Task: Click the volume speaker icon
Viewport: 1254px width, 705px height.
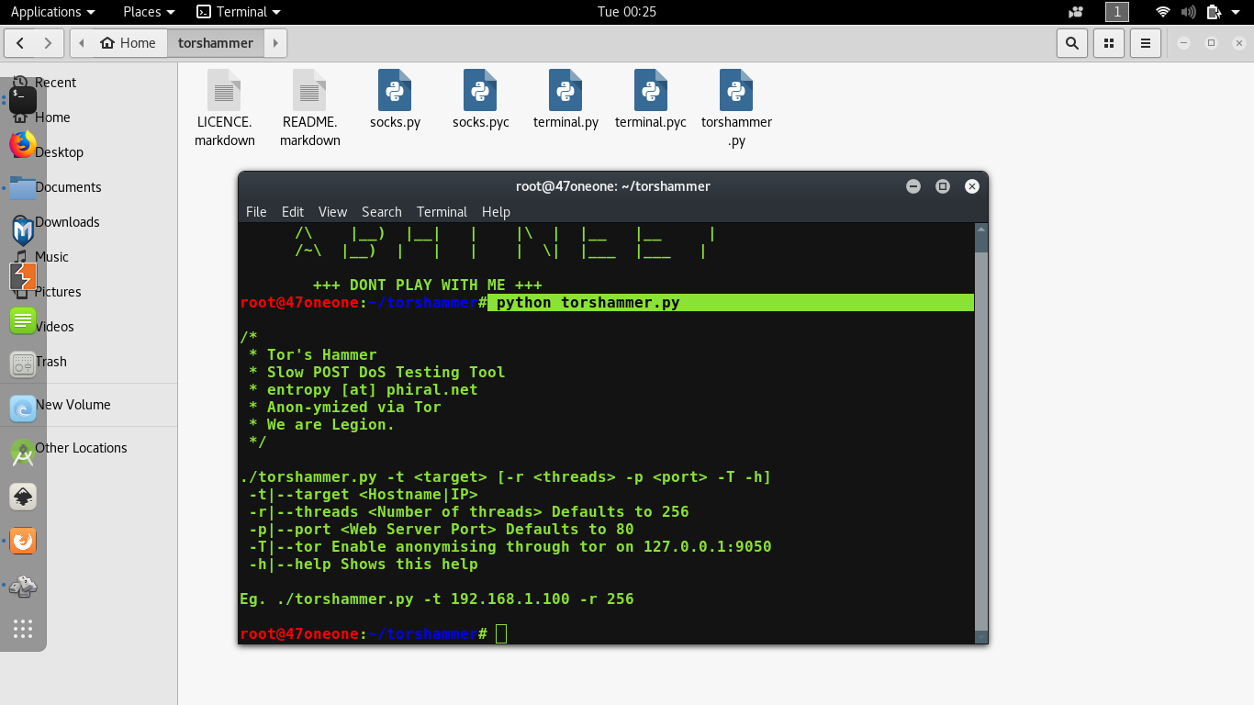Action: pos(1189,12)
